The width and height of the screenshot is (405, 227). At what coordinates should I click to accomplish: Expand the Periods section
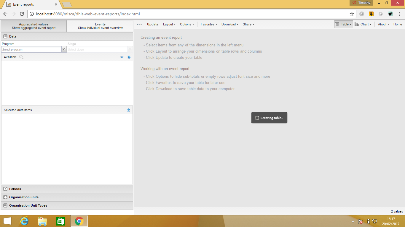point(15,189)
